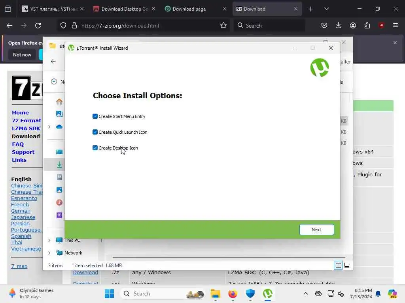
Task: Open Windows Start menu
Action: (109, 294)
